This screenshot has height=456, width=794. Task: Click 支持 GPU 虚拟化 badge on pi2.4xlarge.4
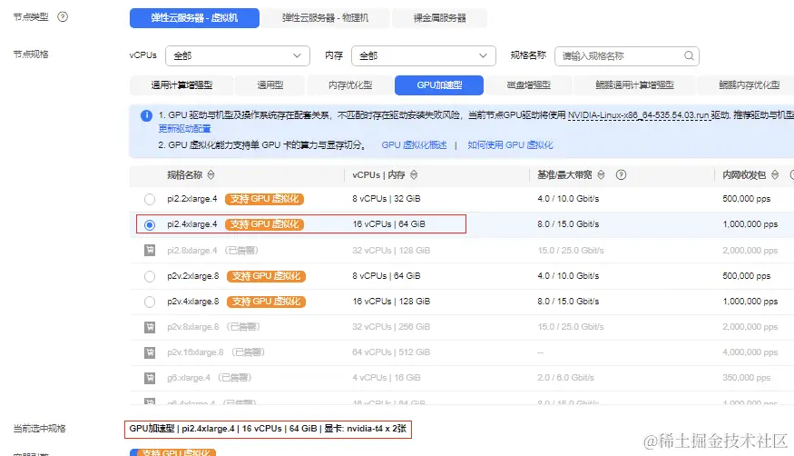pyautogui.click(x=264, y=224)
